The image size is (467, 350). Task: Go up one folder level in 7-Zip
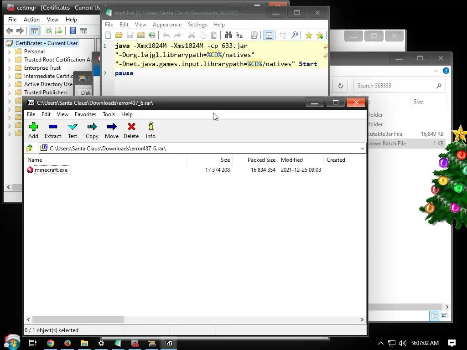click(x=30, y=148)
